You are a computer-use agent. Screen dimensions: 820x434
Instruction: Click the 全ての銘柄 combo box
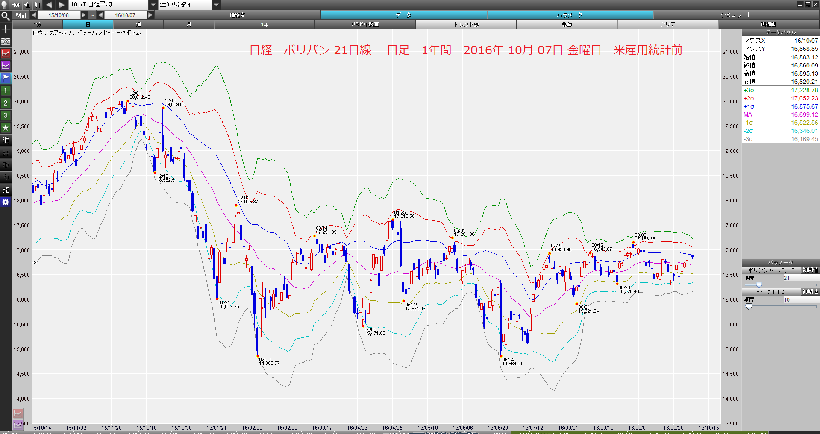pos(185,5)
